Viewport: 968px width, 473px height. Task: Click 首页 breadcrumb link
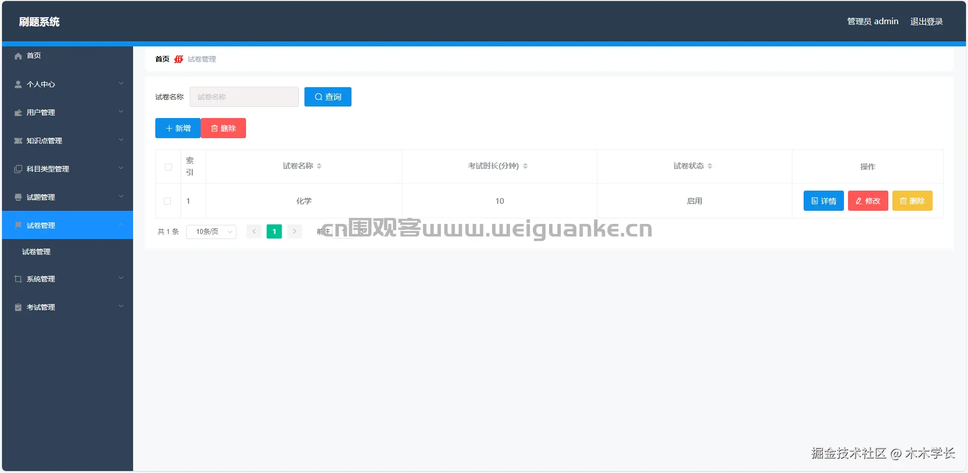point(162,59)
